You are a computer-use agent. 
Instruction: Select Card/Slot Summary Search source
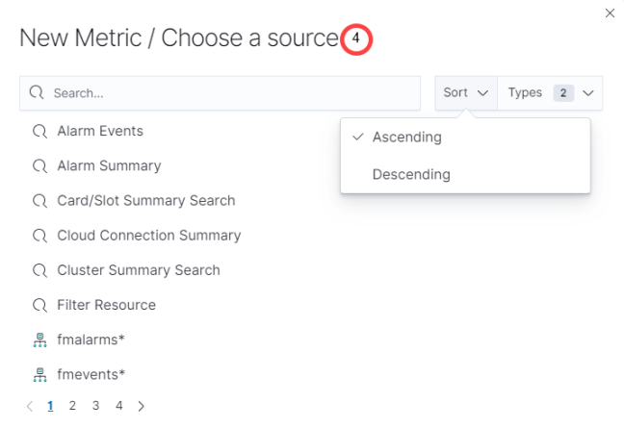click(x=145, y=201)
